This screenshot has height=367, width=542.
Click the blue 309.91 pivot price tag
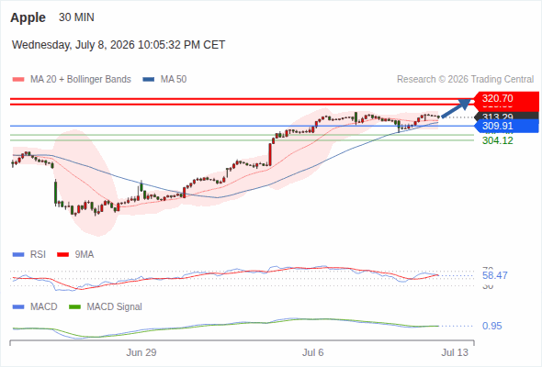tap(505, 126)
